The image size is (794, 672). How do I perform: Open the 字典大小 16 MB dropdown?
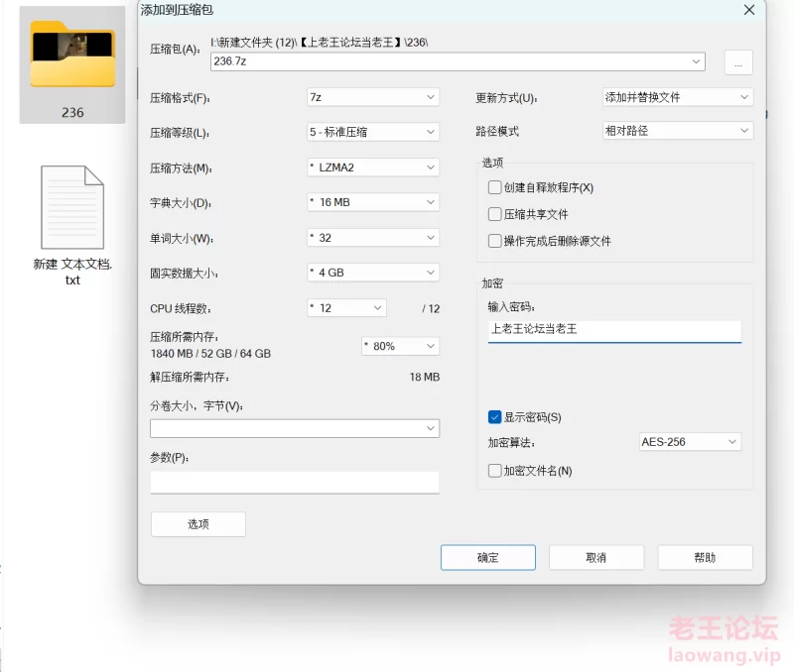tap(373, 202)
